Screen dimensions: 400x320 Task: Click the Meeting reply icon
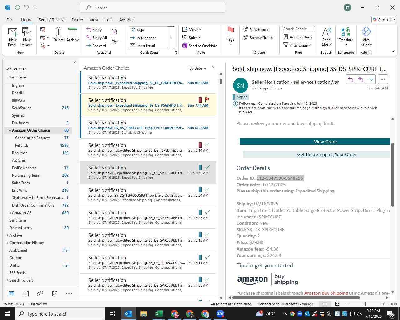[x=114, y=32]
